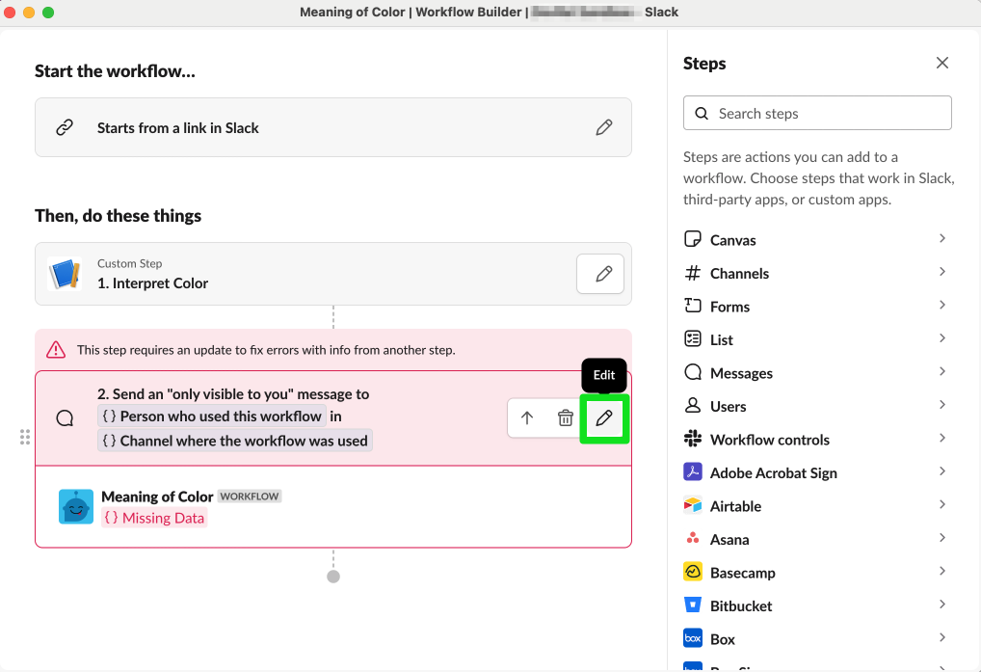Click the Search steps input field

817,113
